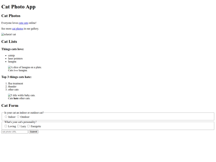Click the "Things cats love:" subheading

tap(13, 49)
